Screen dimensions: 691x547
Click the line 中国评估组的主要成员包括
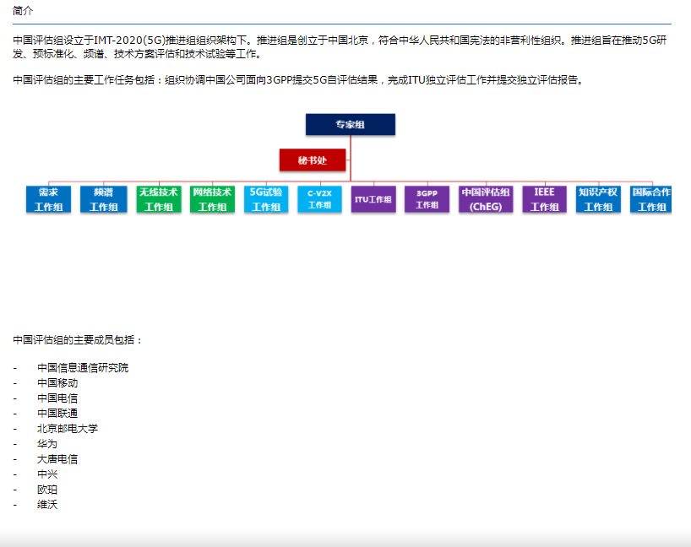pos(78,340)
